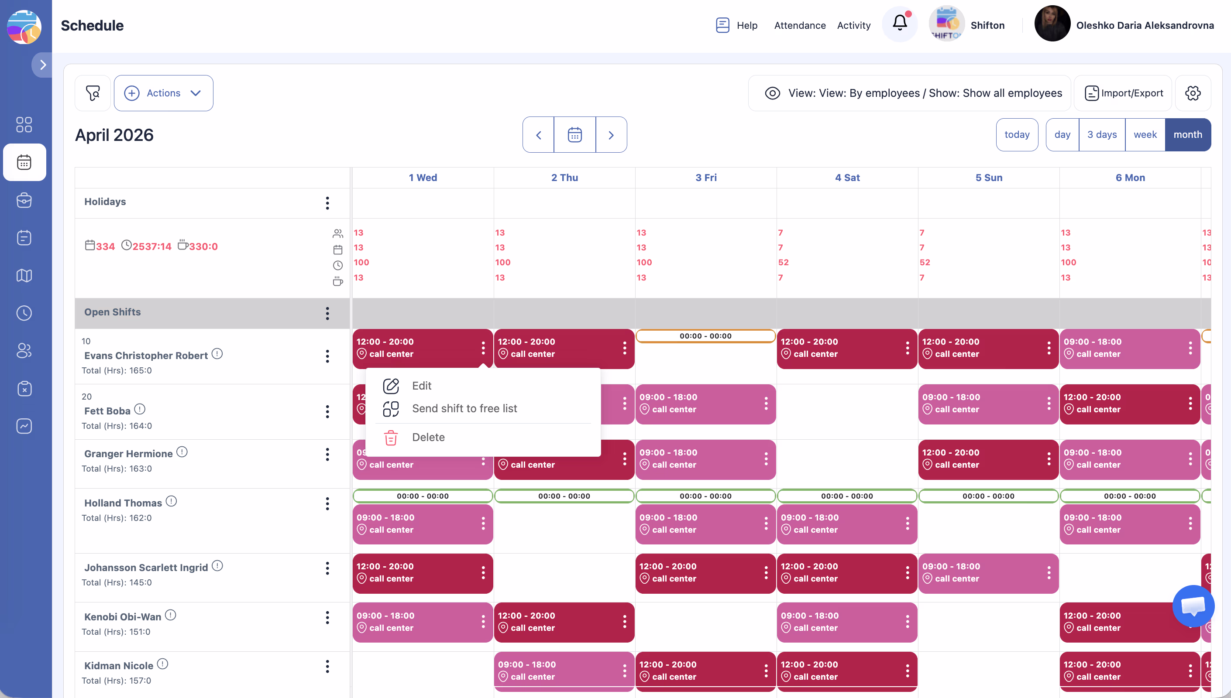
Task: Click the notification bell icon
Action: pyautogui.click(x=900, y=23)
